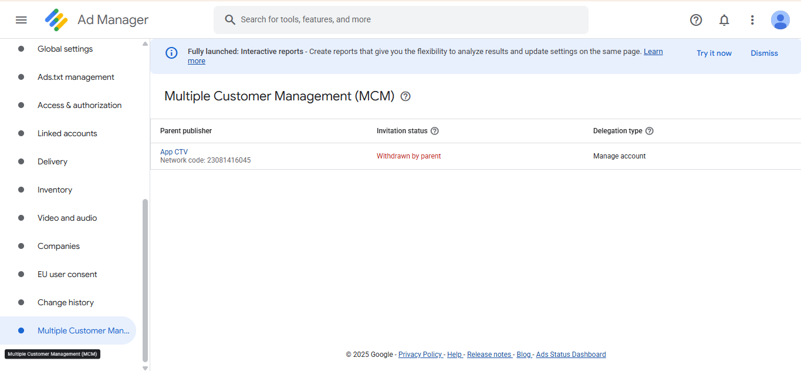The image size is (801, 371).
Task: Click sidebar scrollbar down arrow
Action: (146, 367)
